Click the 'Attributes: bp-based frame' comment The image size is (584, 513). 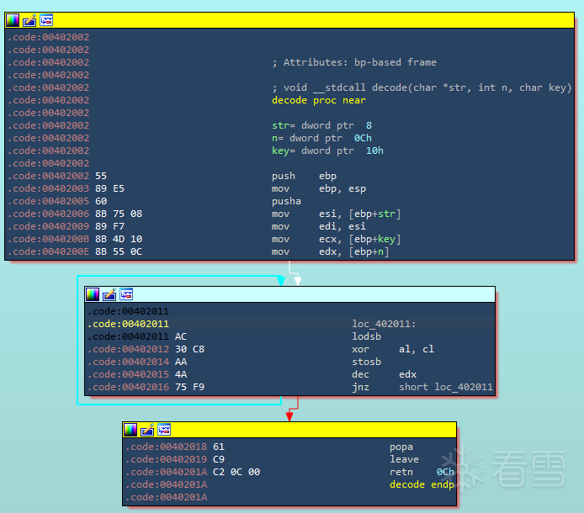(354, 62)
